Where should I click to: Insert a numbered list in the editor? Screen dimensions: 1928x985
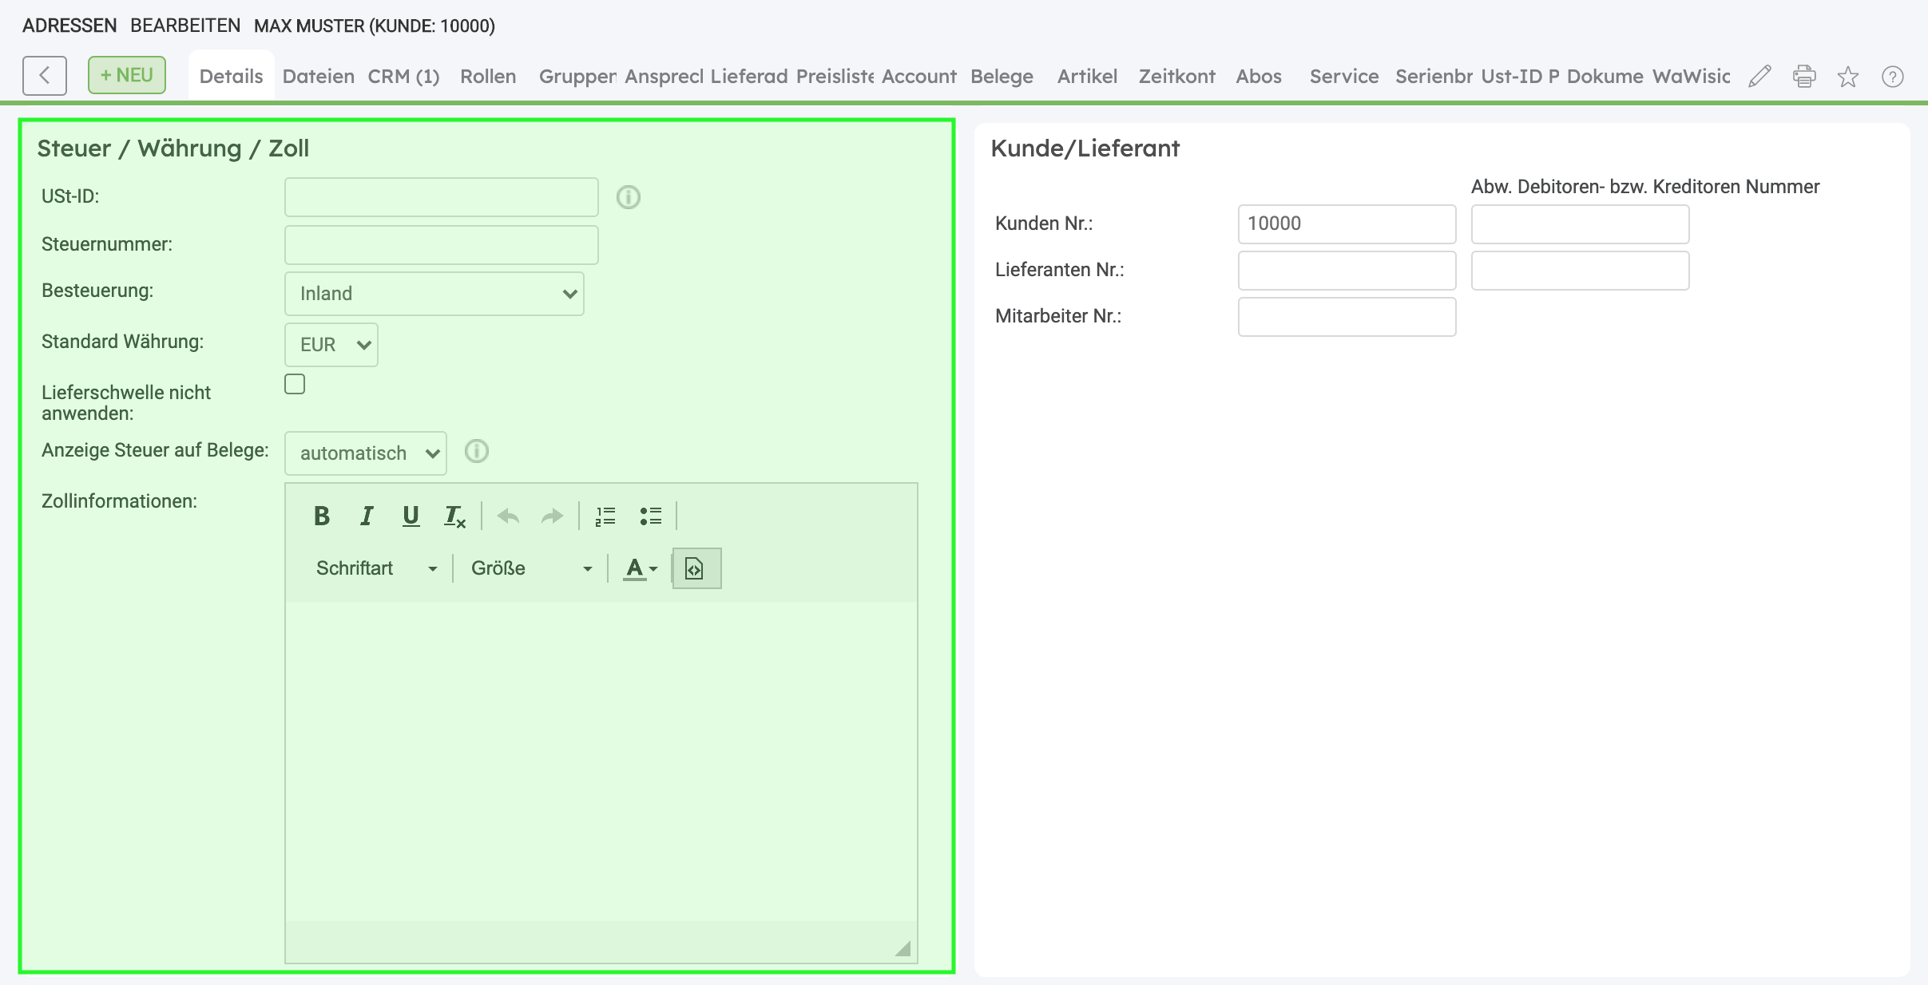click(605, 516)
